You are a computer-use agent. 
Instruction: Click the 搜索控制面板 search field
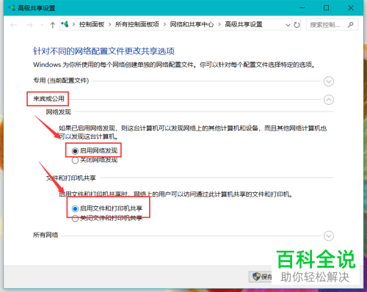pos(332,25)
